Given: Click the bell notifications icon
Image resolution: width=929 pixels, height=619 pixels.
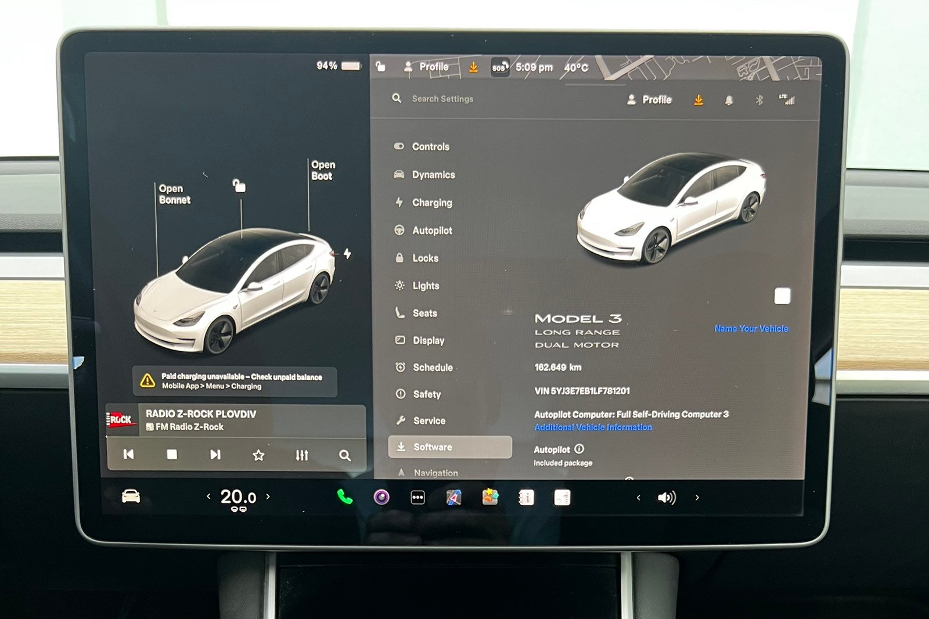Looking at the screenshot, I should point(729,100).
